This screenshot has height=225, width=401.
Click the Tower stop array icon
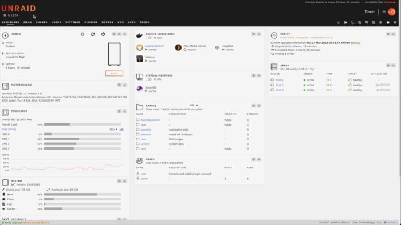click(82, 34)
